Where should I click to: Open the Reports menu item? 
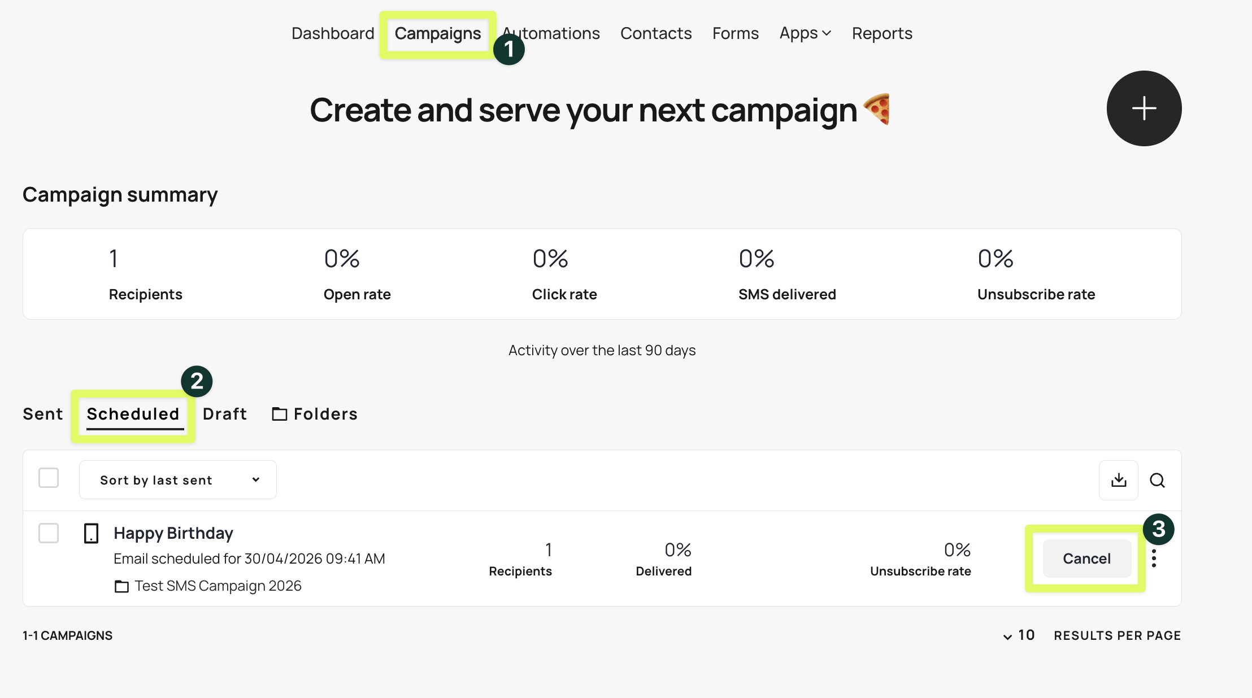coord(882,33)
